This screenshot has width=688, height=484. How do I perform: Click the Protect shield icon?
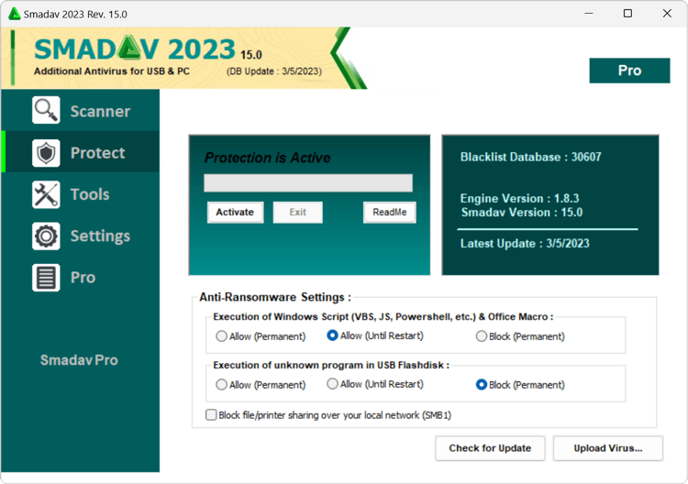click(x=46, y=153)
